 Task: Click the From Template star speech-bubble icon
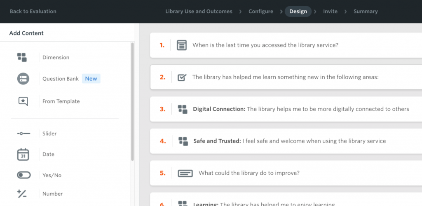point(23,101)
